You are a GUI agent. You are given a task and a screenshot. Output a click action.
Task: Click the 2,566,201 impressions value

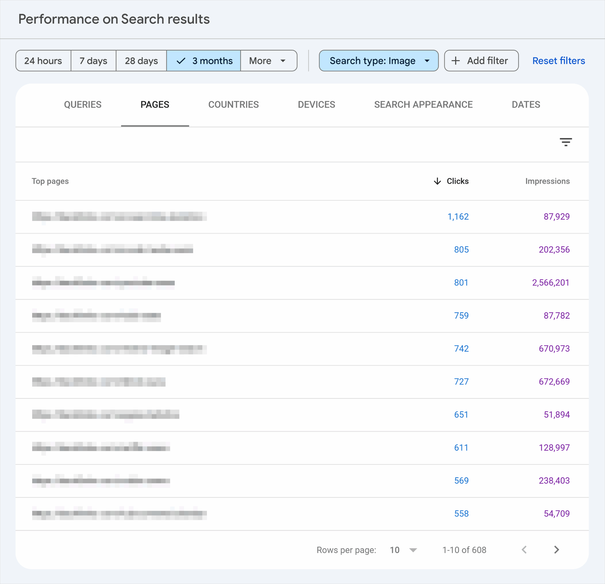tap(551, 283)
